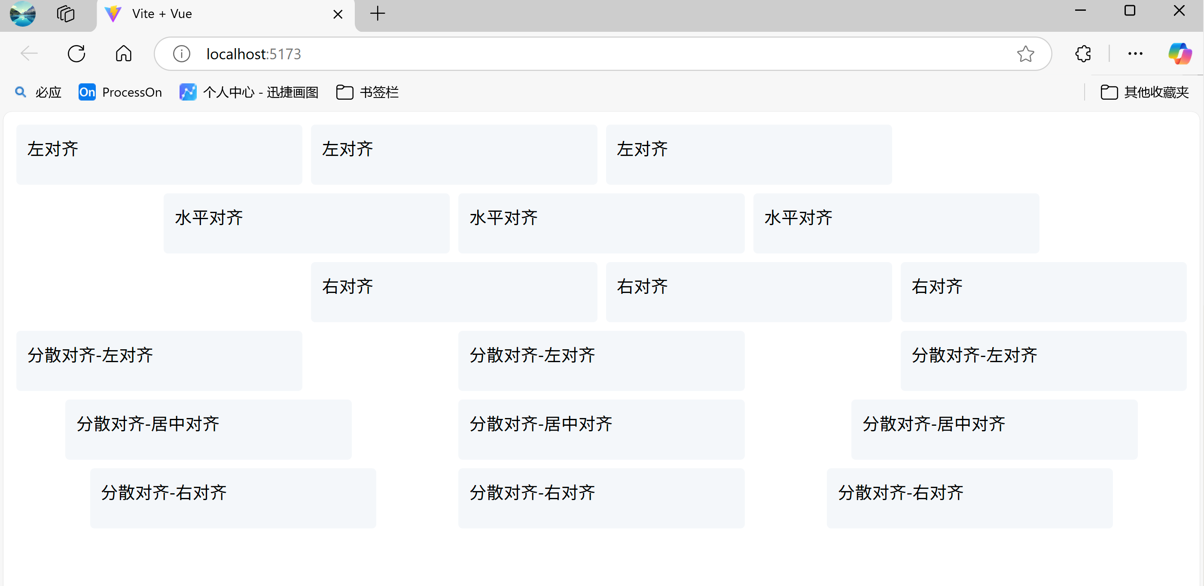
Task: Open the extensions puzzle icon
Action: click(x=1082, y=54)
